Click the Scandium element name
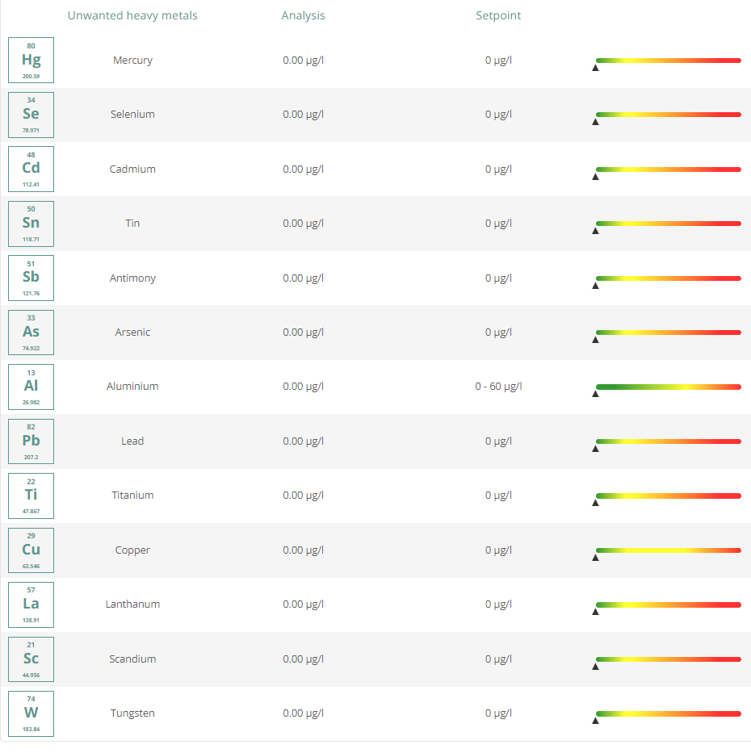This screenshot has width=751, height=753. click(132, 659)
